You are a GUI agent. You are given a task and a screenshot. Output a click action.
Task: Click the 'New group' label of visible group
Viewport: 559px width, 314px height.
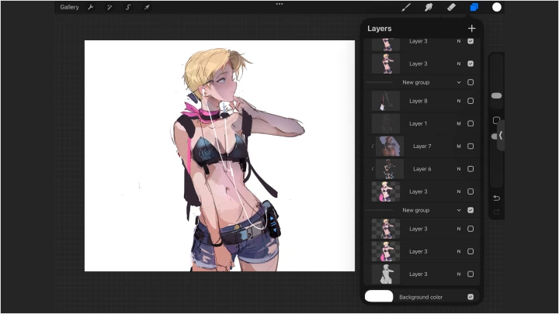click(x=415, y=210)
